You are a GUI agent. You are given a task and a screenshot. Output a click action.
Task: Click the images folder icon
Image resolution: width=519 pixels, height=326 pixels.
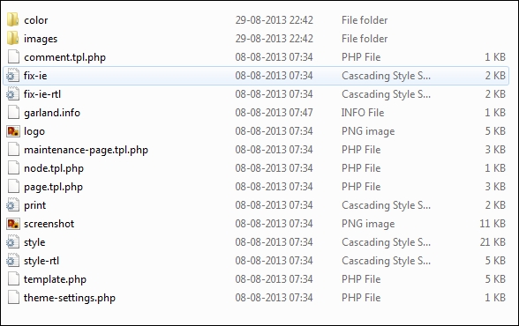click(13, 38)
